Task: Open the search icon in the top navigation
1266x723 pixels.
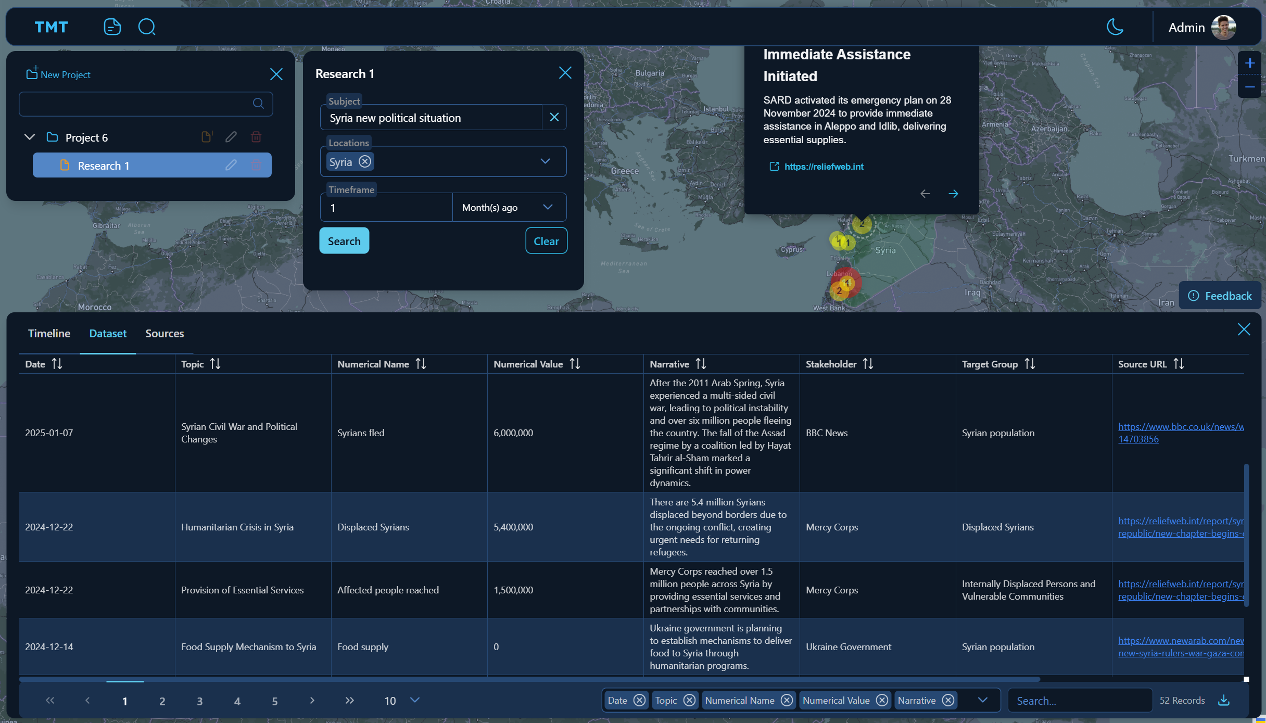Action: click(147, 27)
